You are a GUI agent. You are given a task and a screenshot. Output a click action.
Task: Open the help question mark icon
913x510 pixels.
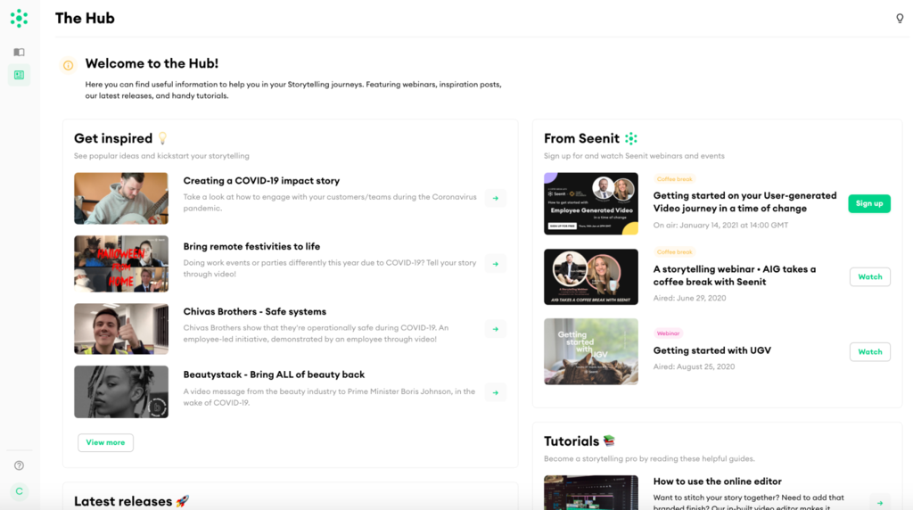click(20, 465)
